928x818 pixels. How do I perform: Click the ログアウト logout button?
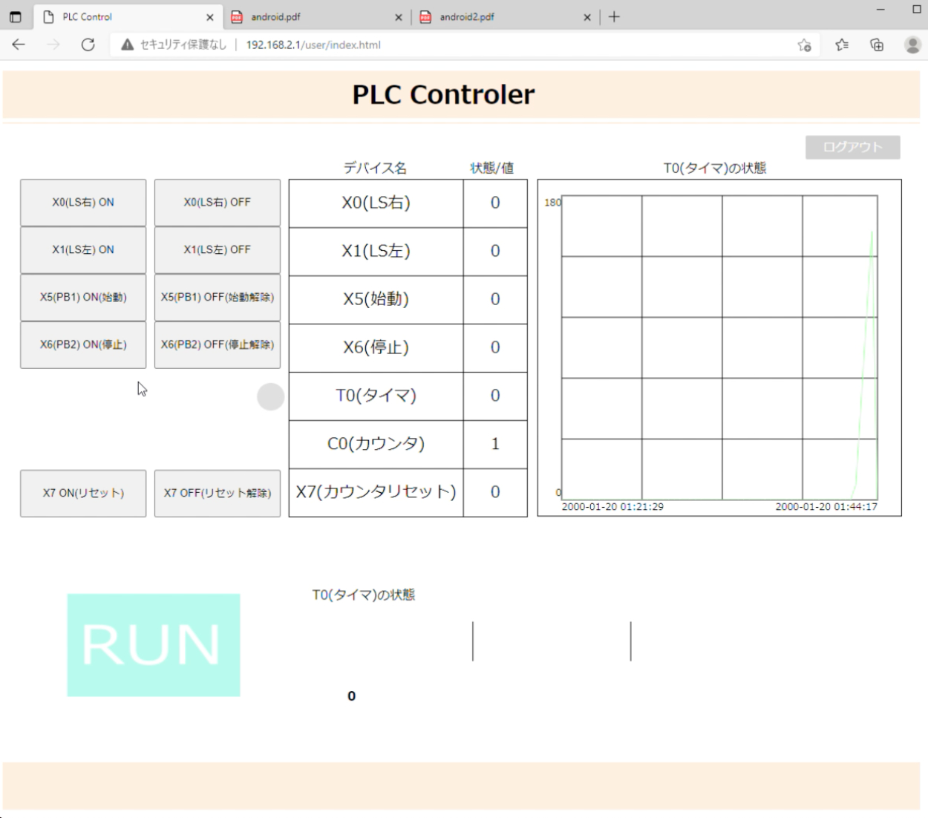coord(852,147)
